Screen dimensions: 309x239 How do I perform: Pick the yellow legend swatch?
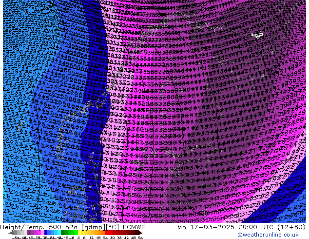[79, 232]
